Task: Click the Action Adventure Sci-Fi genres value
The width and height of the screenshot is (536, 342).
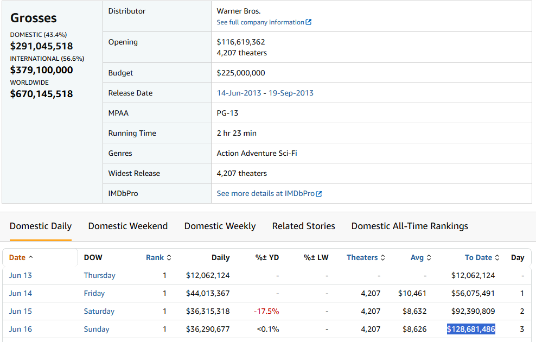Action: coord(257,153)
